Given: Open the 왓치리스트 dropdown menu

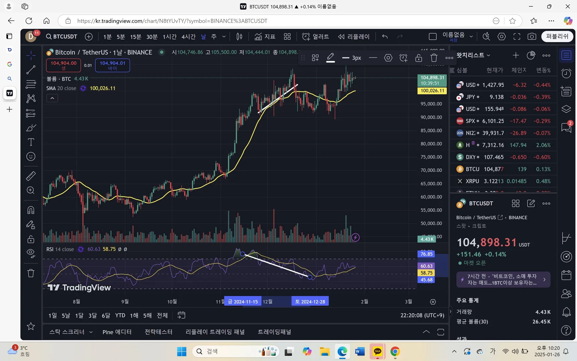Looking at the screenshot, I should pos(473,55).
